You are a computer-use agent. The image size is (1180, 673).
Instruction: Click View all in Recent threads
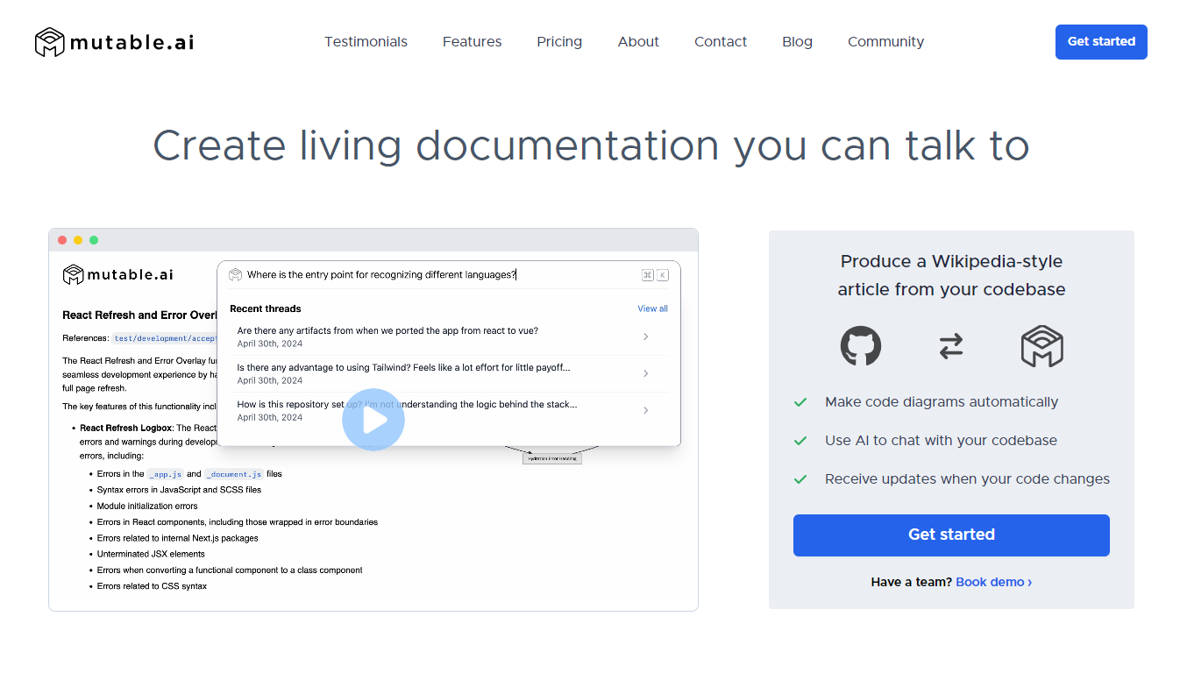pos(652,308)
